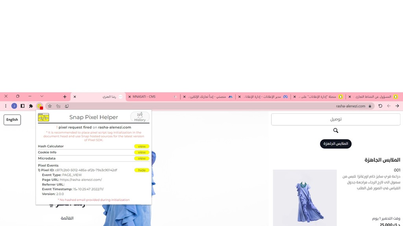Close the منصتي tab

pyautogui.click(x=184, y=97)
